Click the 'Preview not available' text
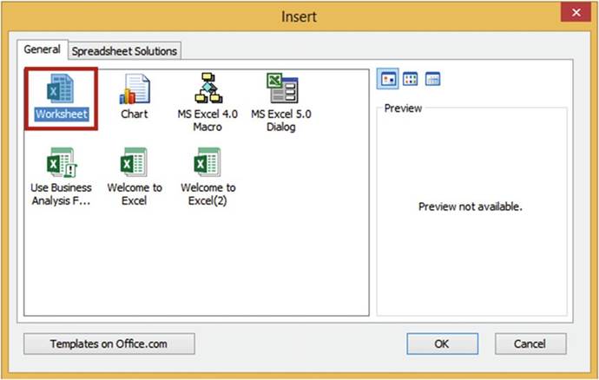Image resolution: width=599 pixels, height=380 pixels. click(471, 207)
